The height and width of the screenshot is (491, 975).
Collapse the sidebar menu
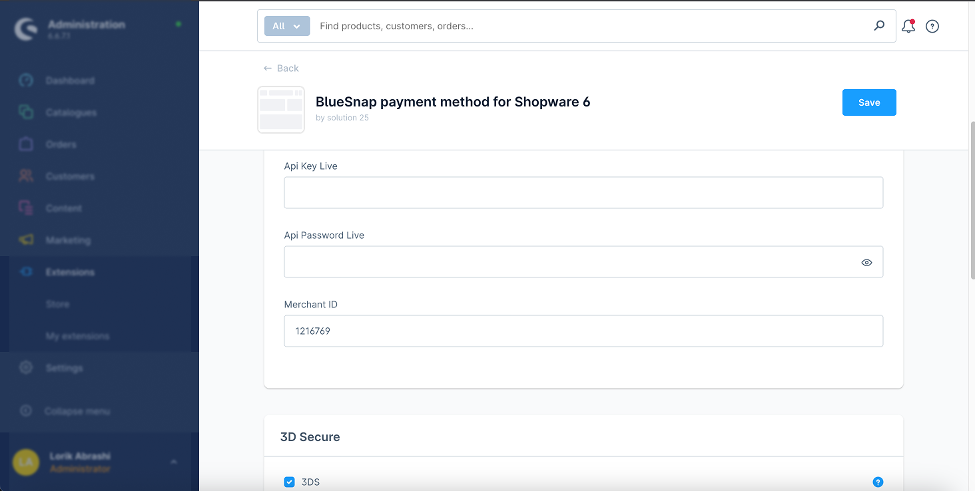77,411
